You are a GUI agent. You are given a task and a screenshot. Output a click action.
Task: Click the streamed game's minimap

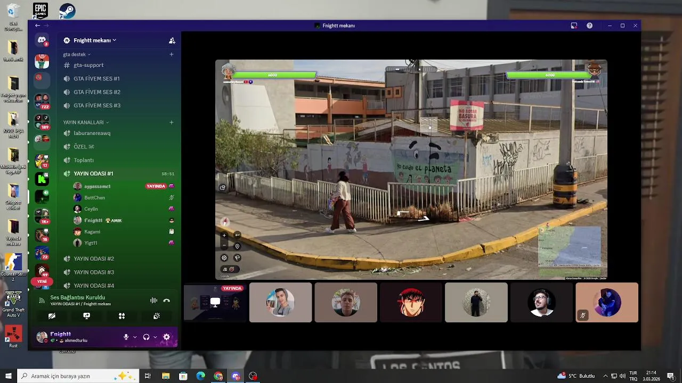[570, 246]
